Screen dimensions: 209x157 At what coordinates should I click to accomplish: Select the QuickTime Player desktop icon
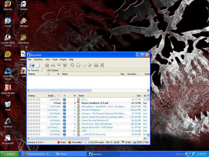coord(8,74)
